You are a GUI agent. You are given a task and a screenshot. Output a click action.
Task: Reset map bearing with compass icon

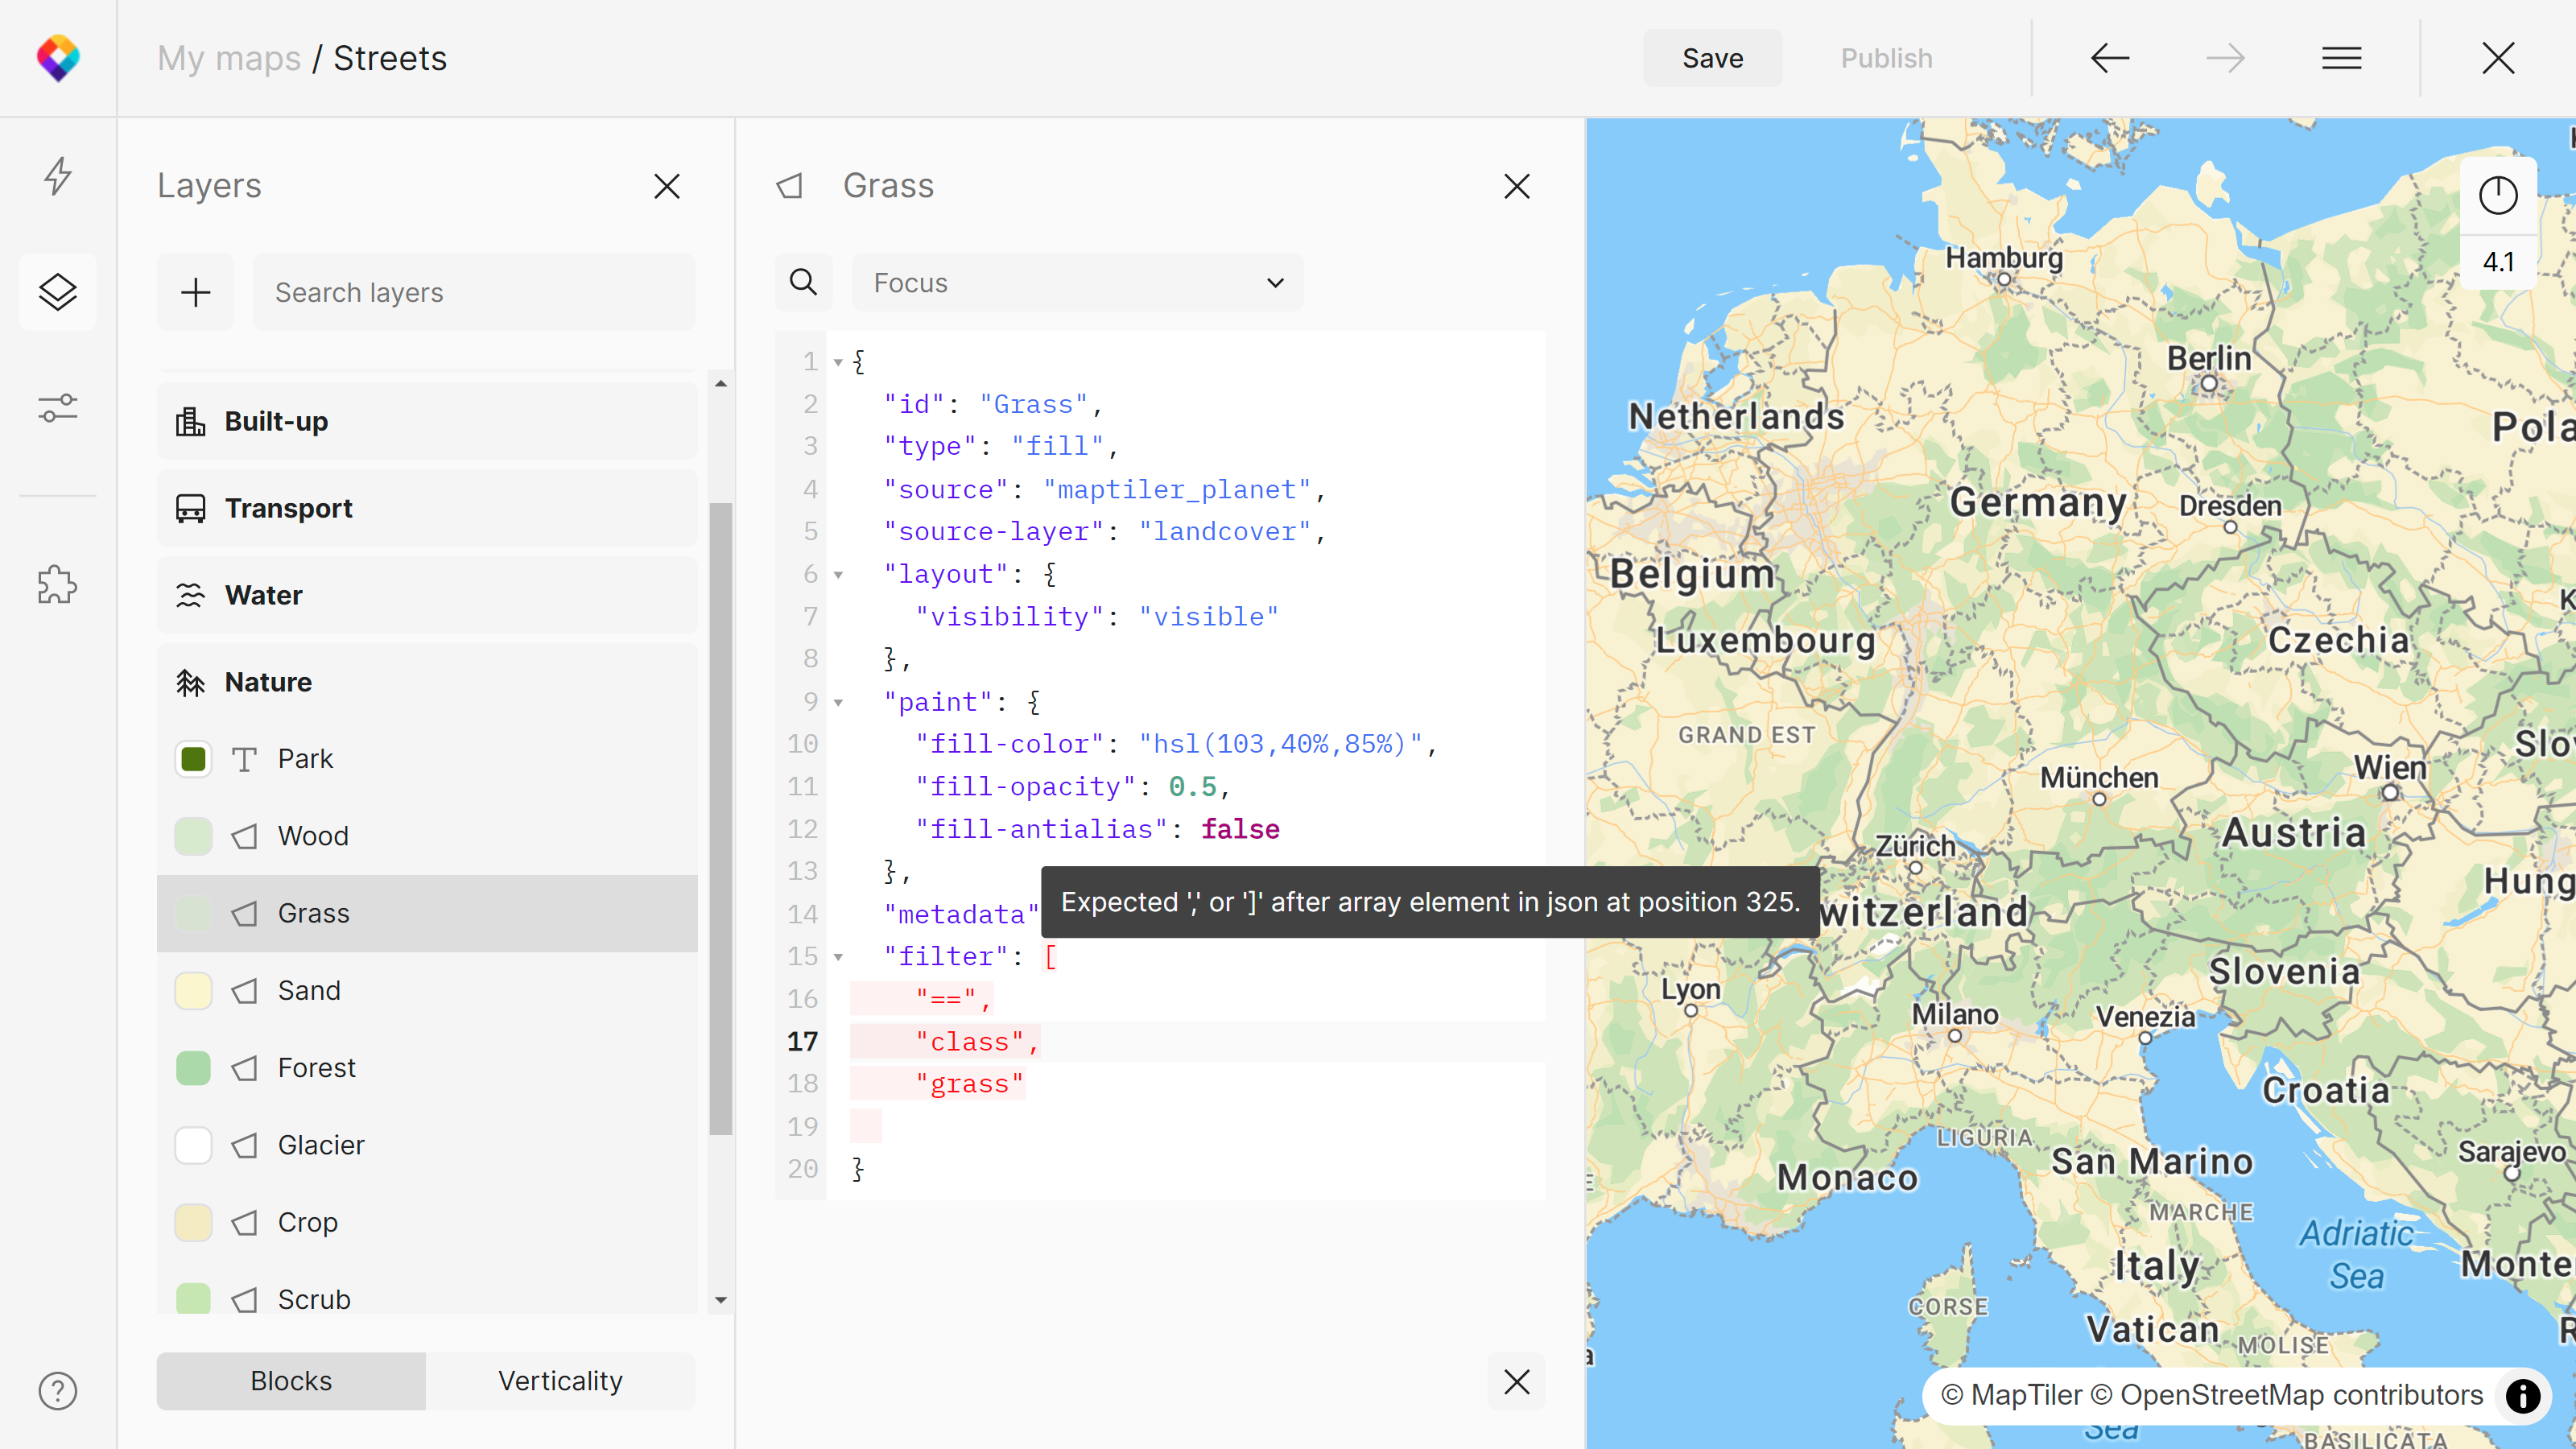[x=2497, y=195]
